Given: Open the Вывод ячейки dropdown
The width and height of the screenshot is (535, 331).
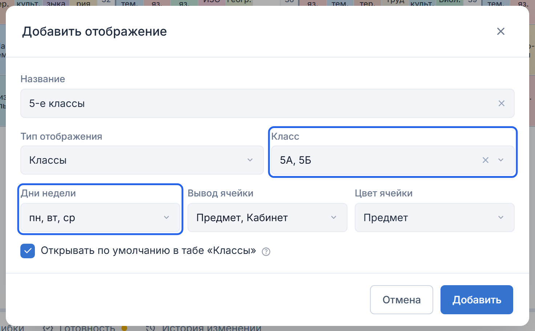Looking at the screenshot, I should click(x=267, y=218).
